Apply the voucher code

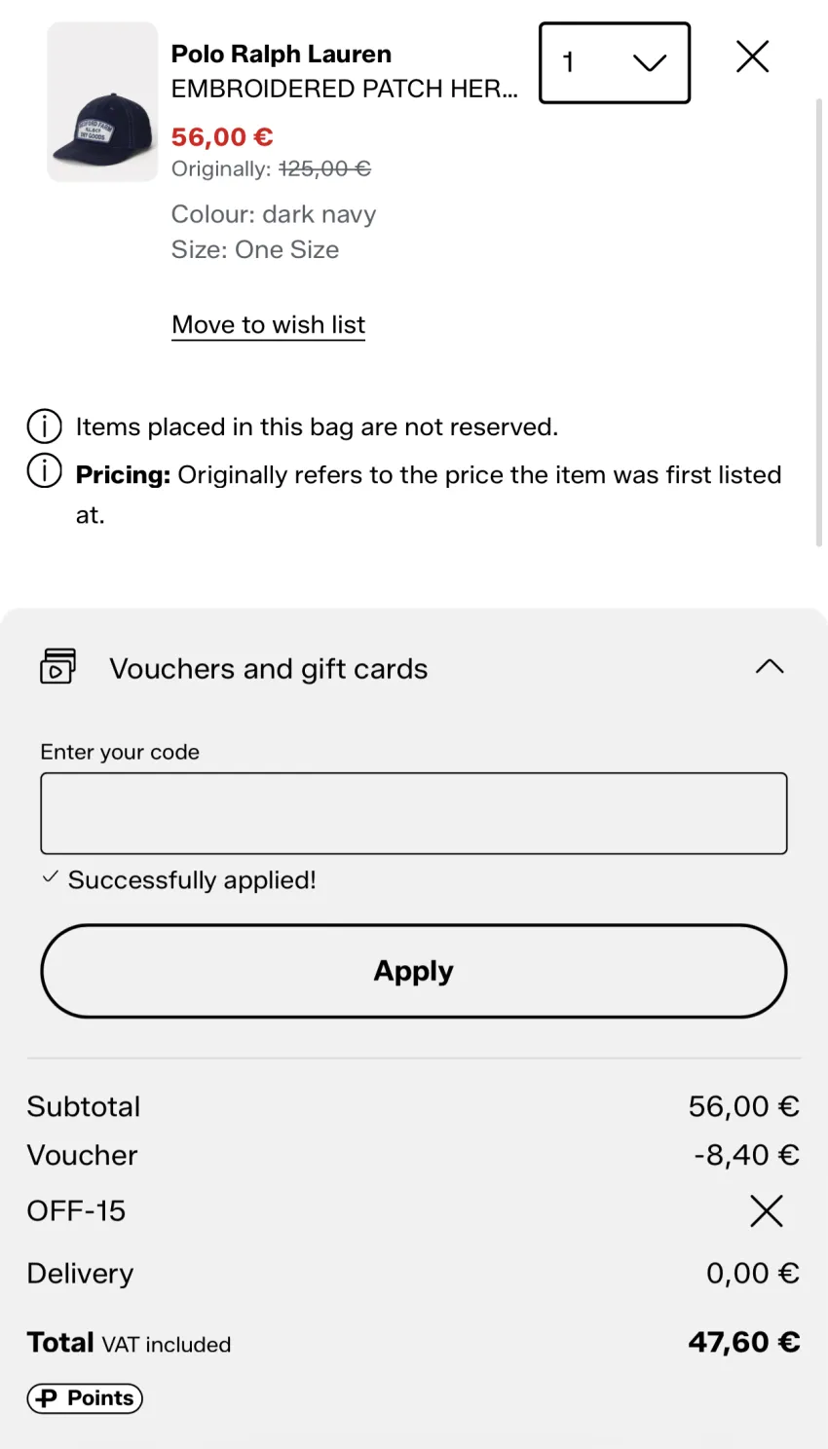414,971
